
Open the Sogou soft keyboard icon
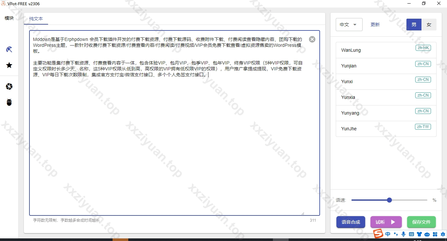411,234
